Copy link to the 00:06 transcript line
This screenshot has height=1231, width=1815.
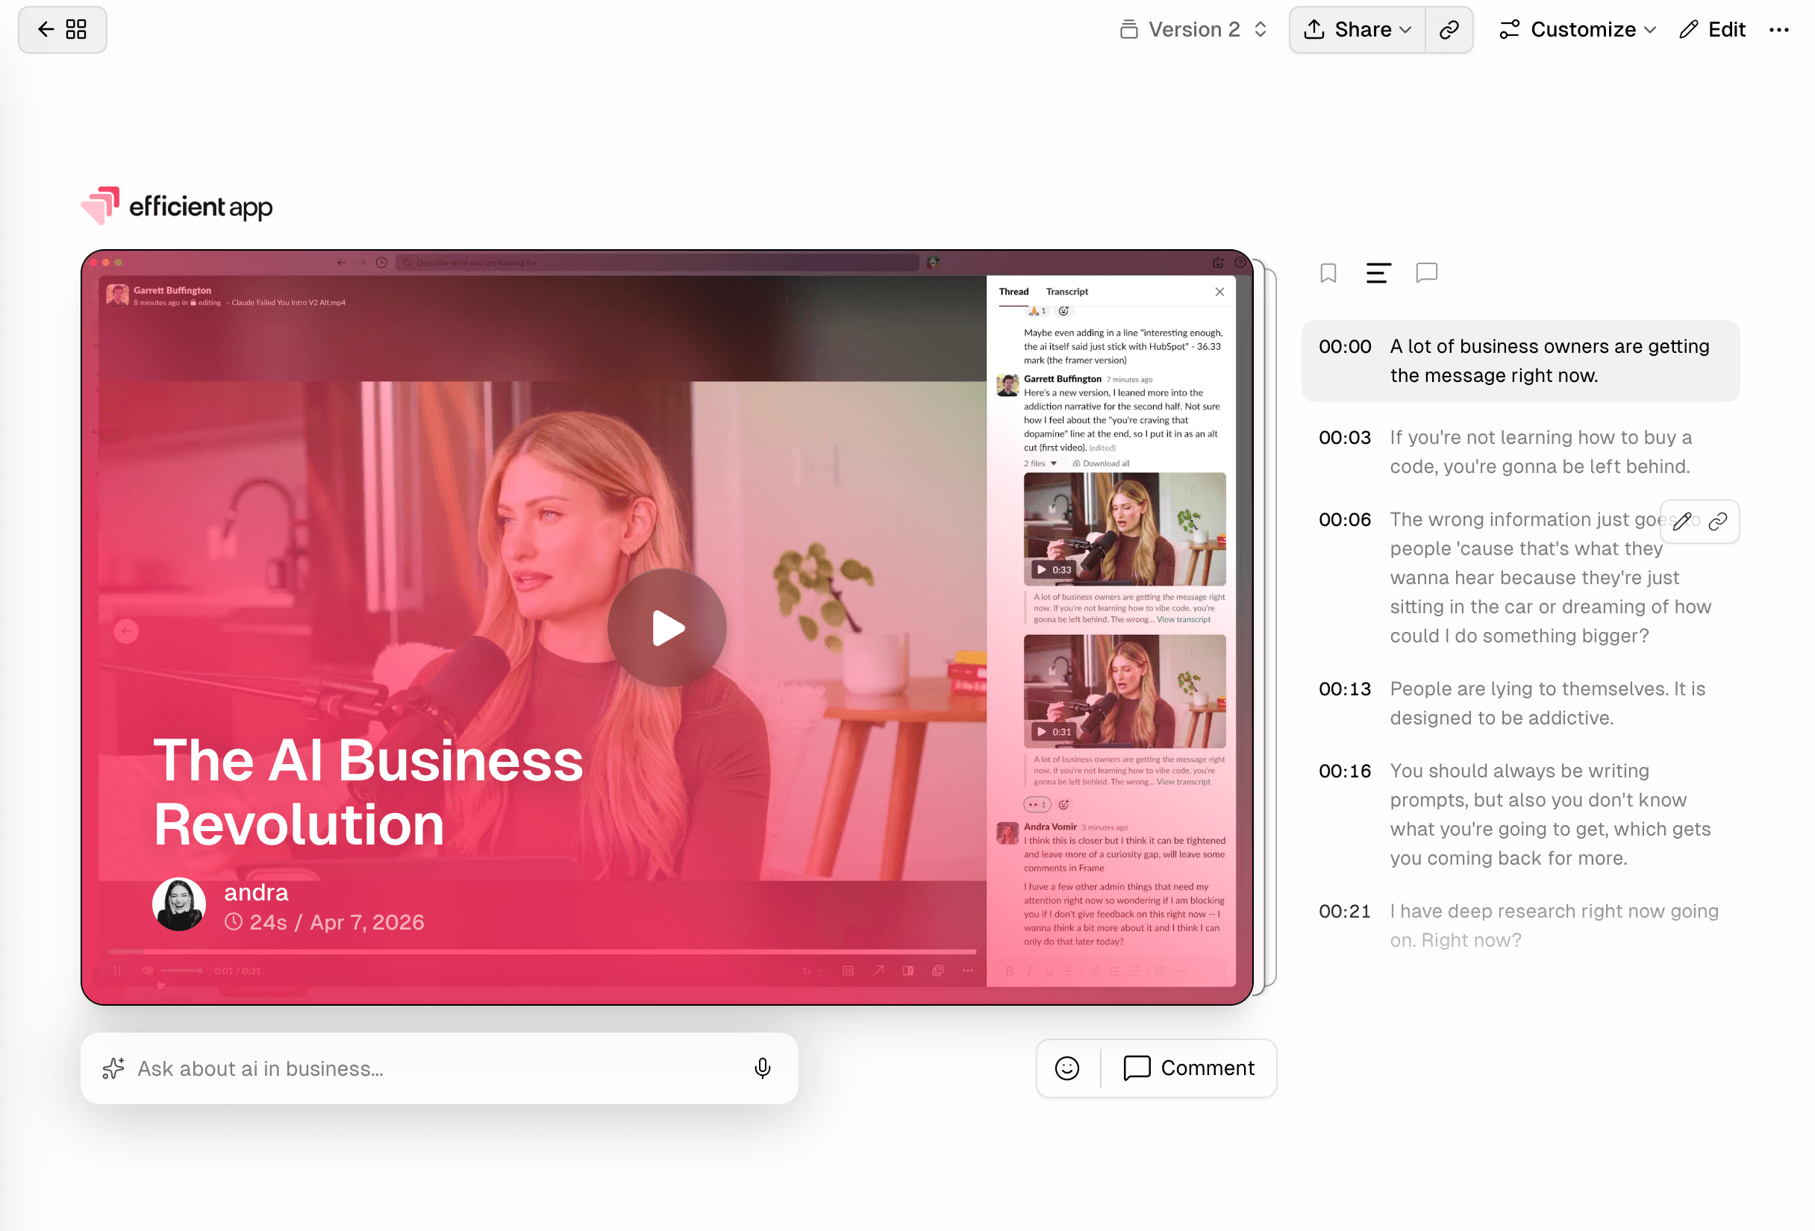(1718, 521)
